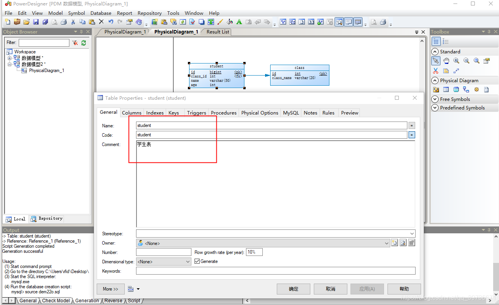Viewport: 499px width, 305px height.
Task: Expand the Free Symbols section
Action: [x=435, y=99]
